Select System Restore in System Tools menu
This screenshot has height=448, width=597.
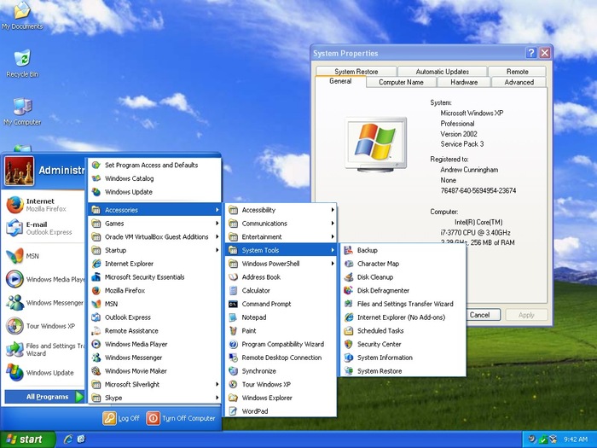tap(379, 371)
